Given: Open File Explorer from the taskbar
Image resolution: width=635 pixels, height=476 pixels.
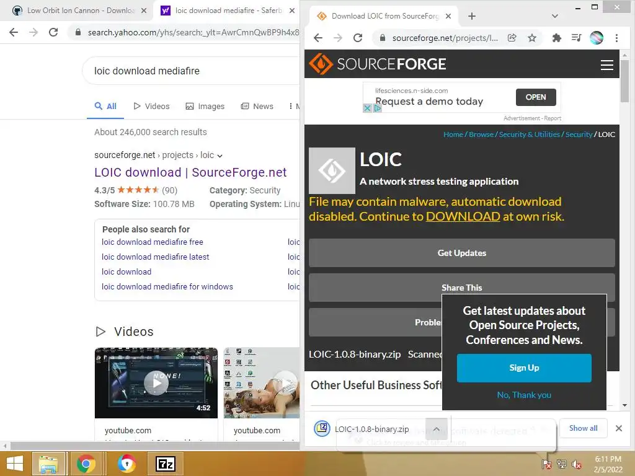Looking at the screenshot, I should pyautogui.click(x=48, y=464).
